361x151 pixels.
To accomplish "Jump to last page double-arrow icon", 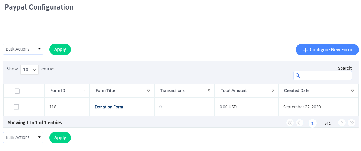I will coord(351,123).
